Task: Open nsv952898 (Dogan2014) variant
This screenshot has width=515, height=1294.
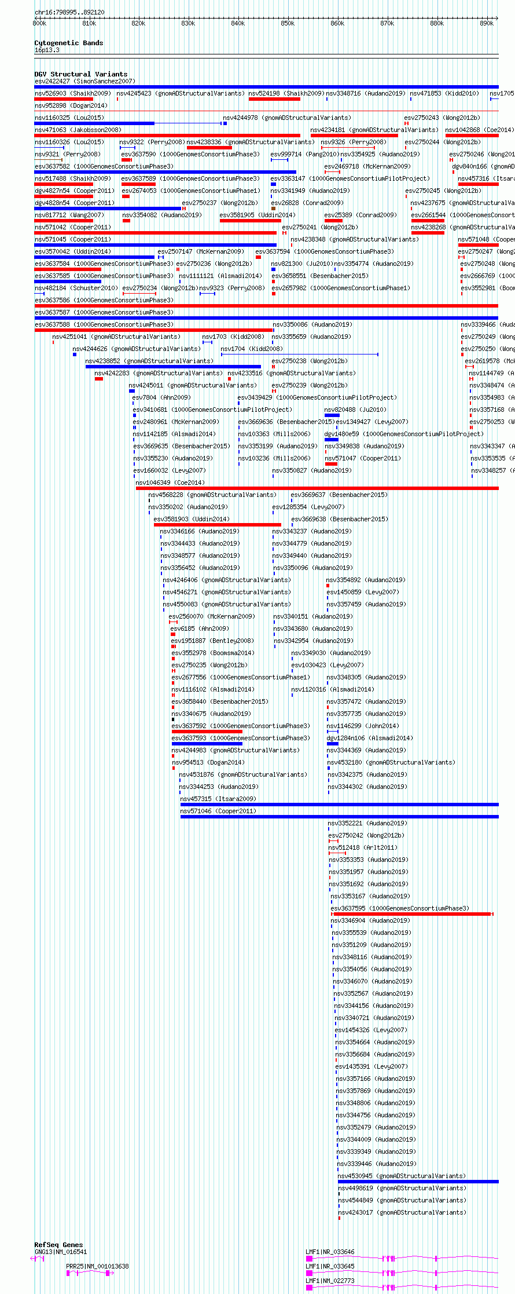Action: [71, 106]
